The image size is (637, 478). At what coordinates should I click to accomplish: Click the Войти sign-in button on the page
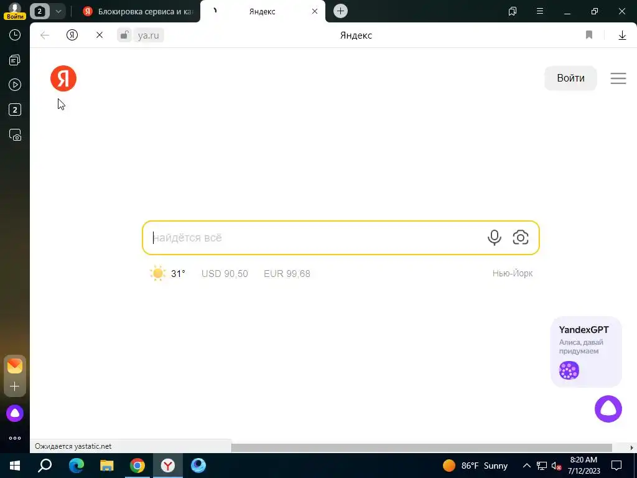(570, 78)
